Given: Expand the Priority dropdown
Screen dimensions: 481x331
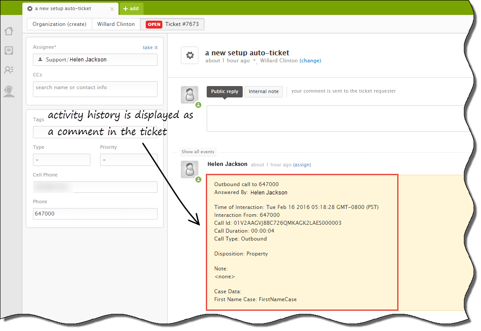Looking at the screenshot, I should point(128,160).
